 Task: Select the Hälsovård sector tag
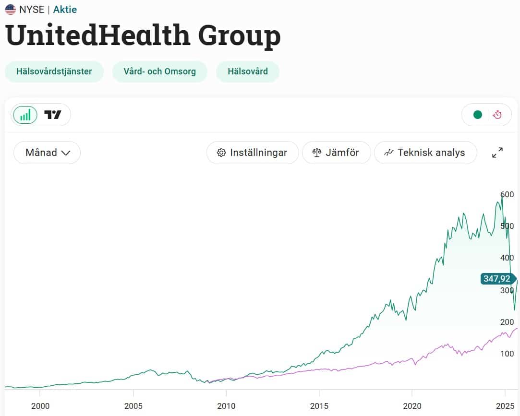tap(248, 71)
